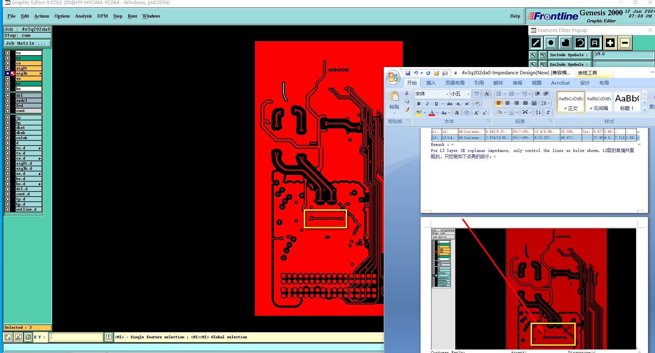Toggle positive polarity filter button
Viewport: 655px width, 353px height.
point(610,43)
